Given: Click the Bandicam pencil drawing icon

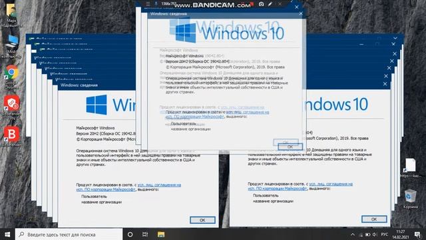Looking at the screenshot, I should click(x=270, y=4).
